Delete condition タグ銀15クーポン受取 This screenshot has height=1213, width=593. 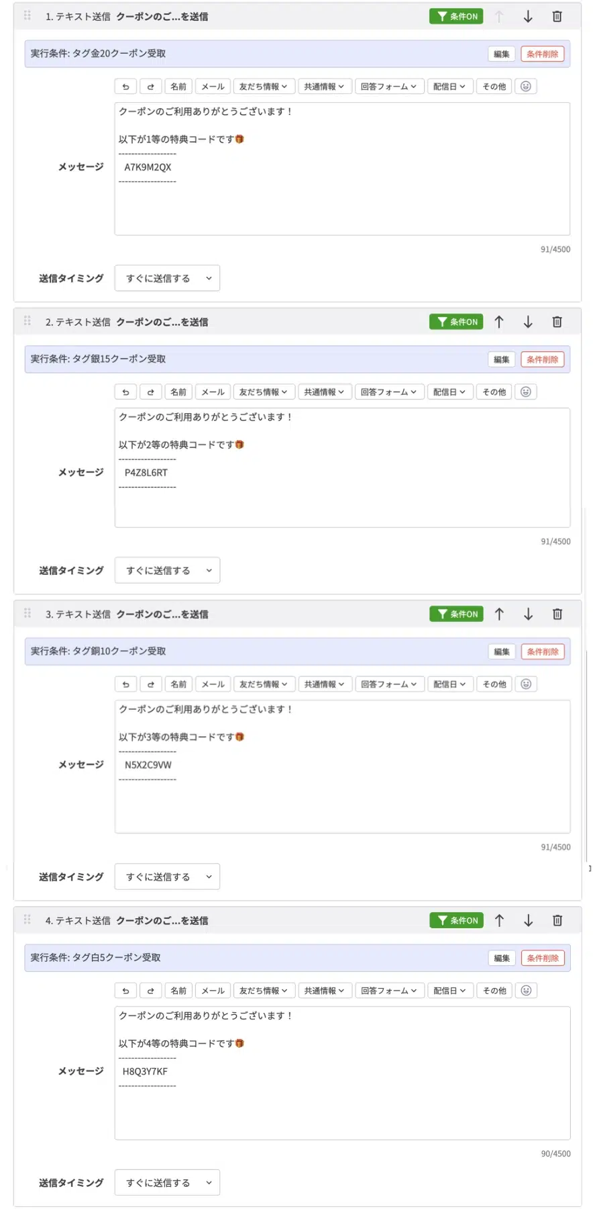pyautogui.click(x=543, y=360)
